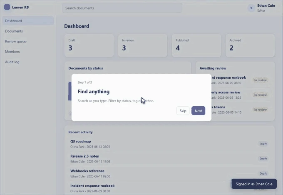Viewport: 283px width, 195px height.
Task: Click Ethan Cole · 2025-06-12 17:05 text
Action: pyautogui.click(x=90, y=162)
